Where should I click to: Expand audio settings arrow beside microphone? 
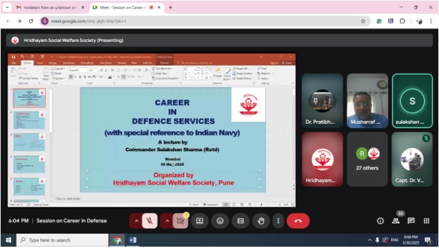[x=136, y=221]
